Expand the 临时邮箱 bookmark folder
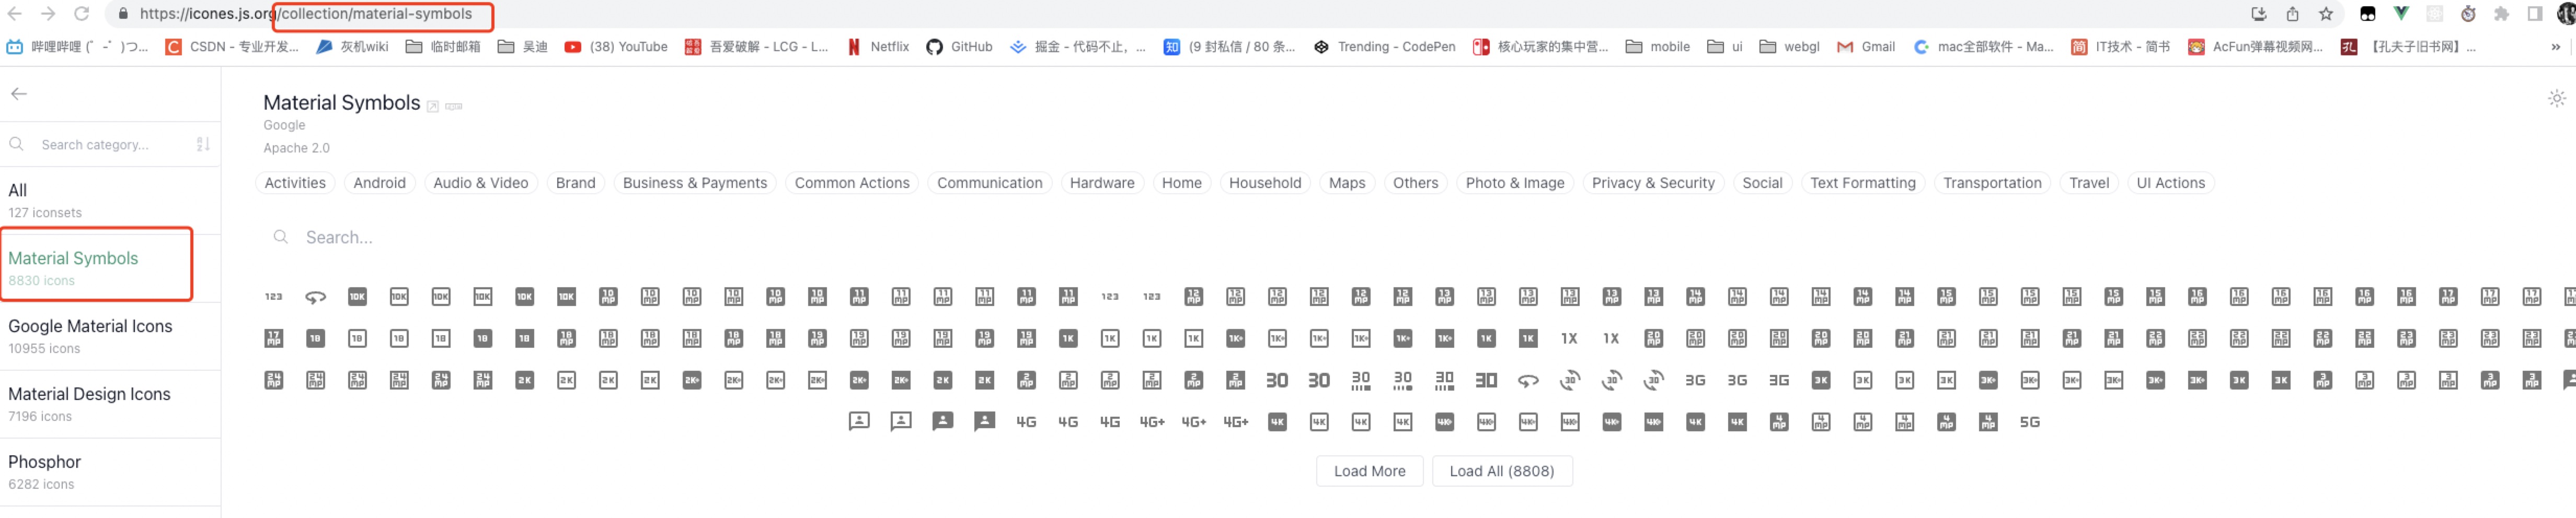This screenshot has height=518, width=2576. pos(443,47)
